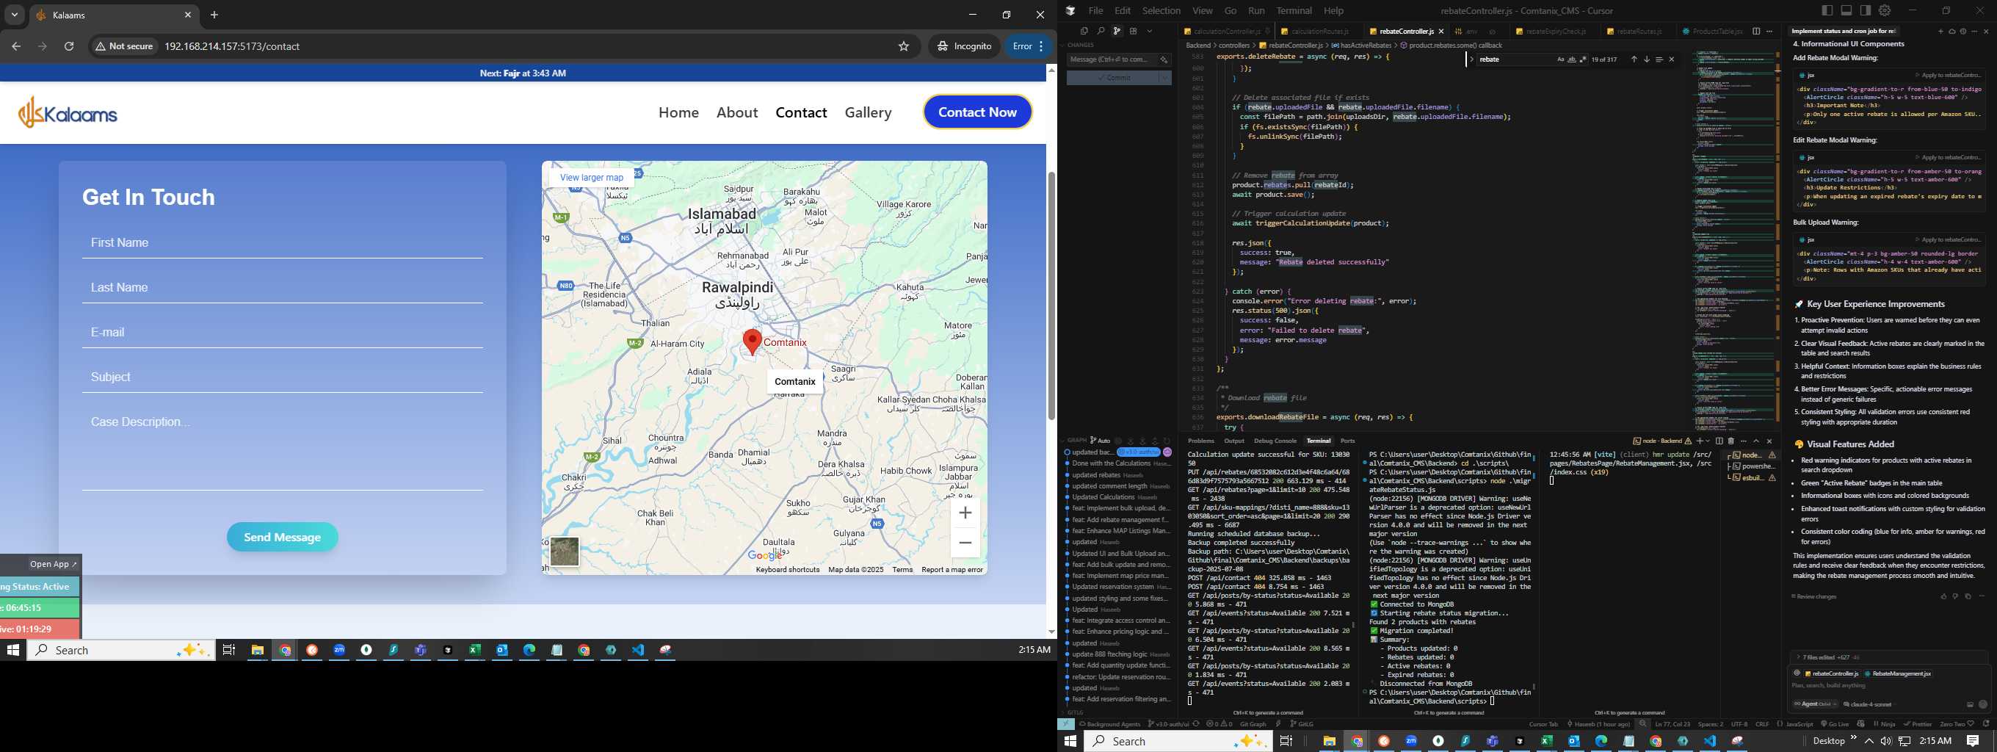Go to next match in find widget

(x=1648, y=59)
